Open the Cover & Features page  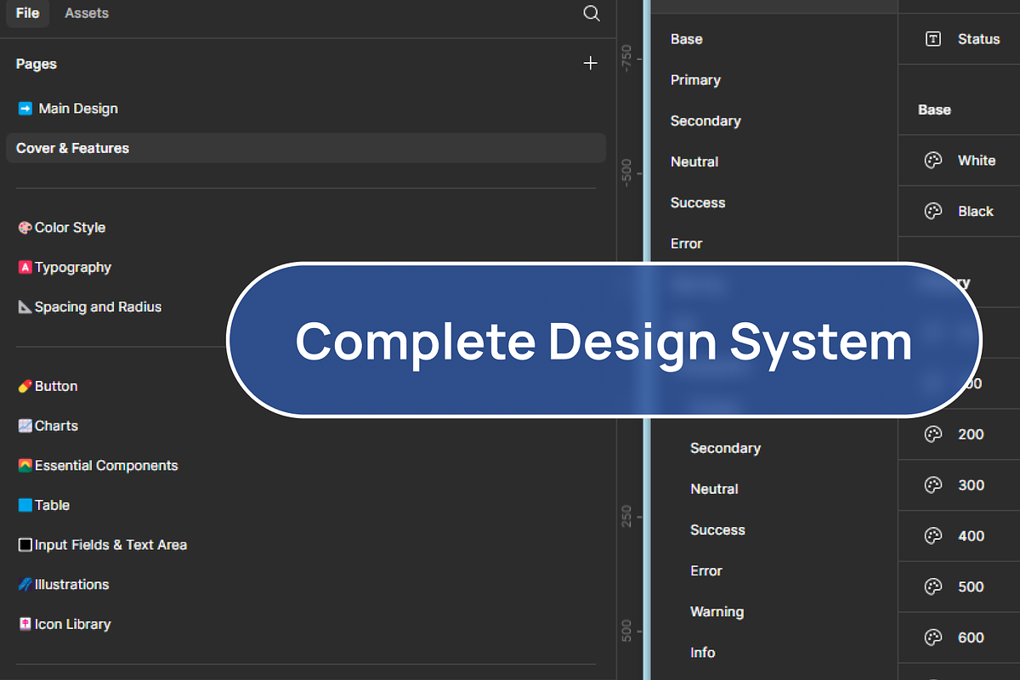click(x=306, y=148)
